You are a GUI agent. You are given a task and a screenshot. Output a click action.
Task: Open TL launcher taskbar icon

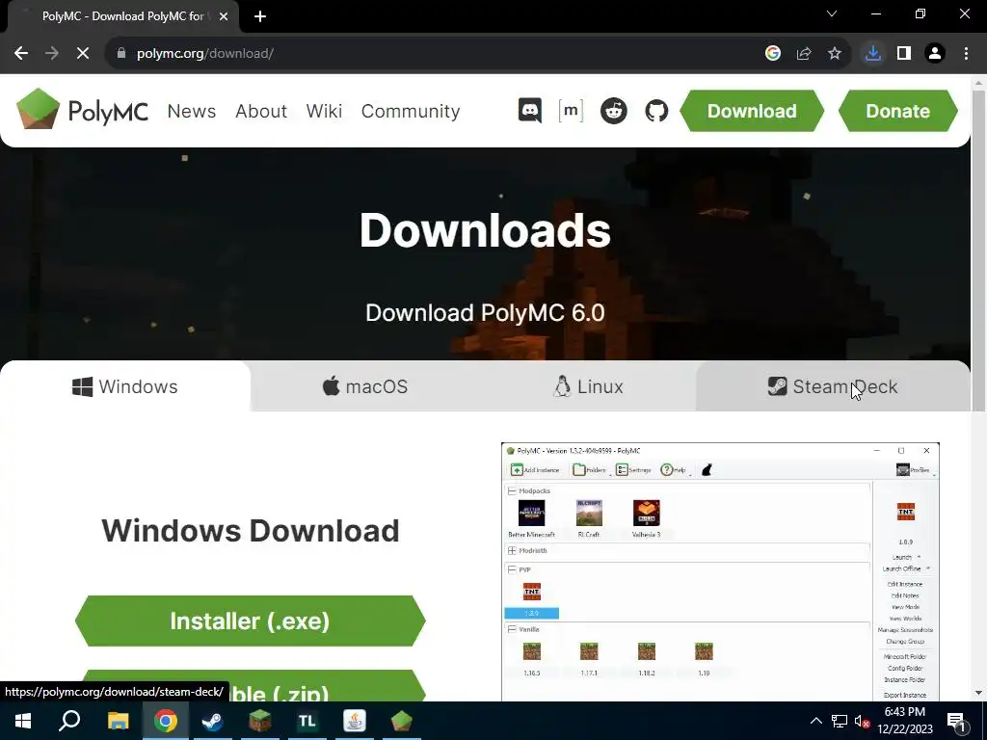pos(307,721)
